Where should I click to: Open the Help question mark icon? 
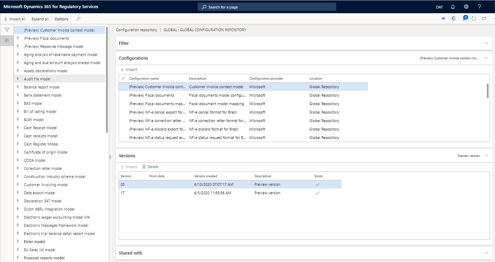pos(479,7)
